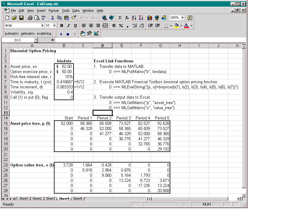302x215 pixels.
Task: Click the Save icon in the toolbar
Action: (x=21, y=18)
